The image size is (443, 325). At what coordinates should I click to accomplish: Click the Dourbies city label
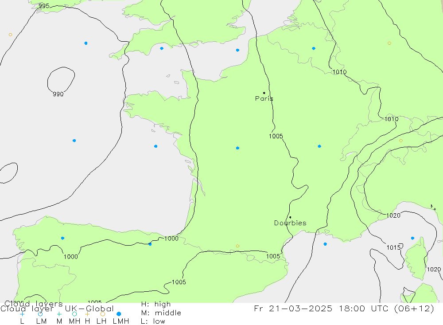point(290,223)
